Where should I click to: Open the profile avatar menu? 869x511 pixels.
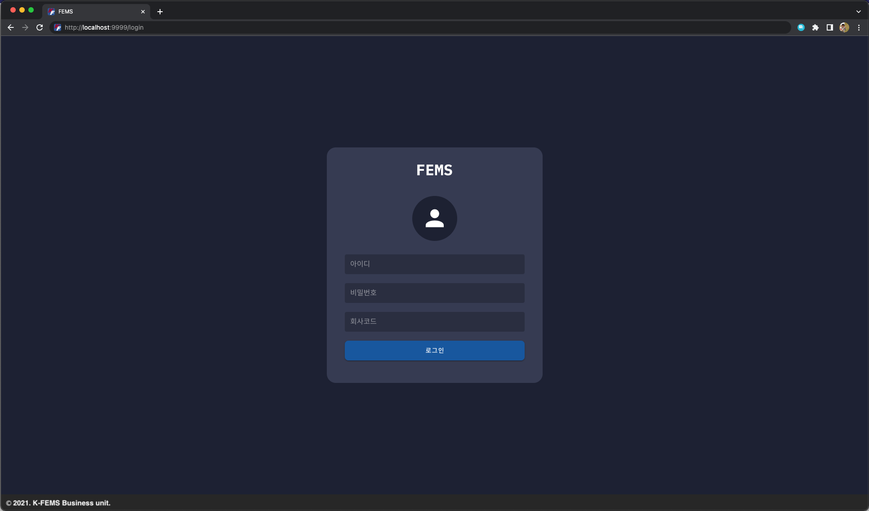(x=844, y=27)
